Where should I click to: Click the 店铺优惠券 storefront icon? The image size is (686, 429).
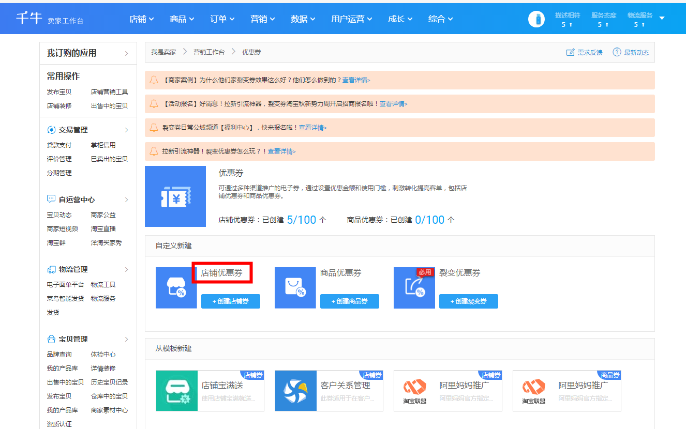click(x=176, y=288)
